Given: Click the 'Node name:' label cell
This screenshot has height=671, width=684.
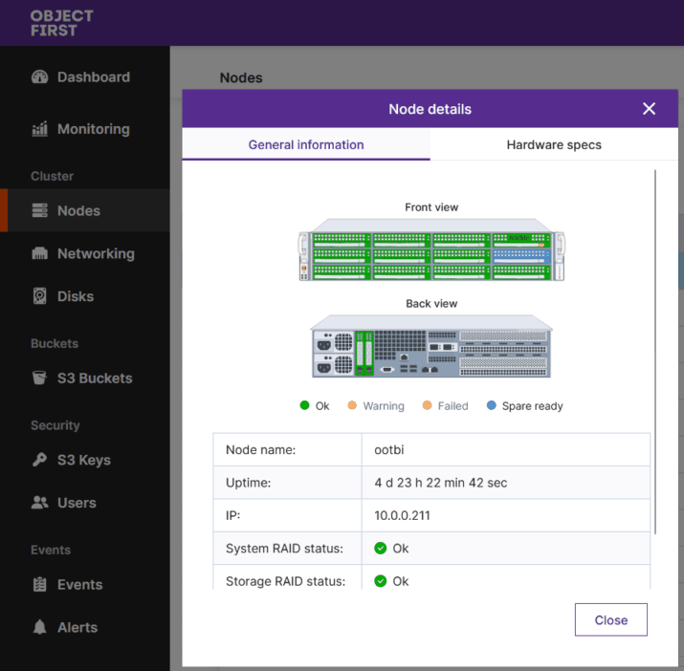Looking at the screenshot, I should coord(288,449).
